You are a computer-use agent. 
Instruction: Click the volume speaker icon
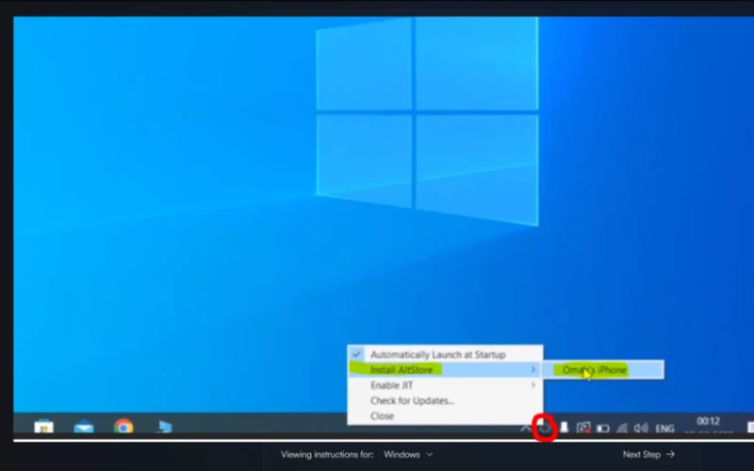(x=641, y=428)
